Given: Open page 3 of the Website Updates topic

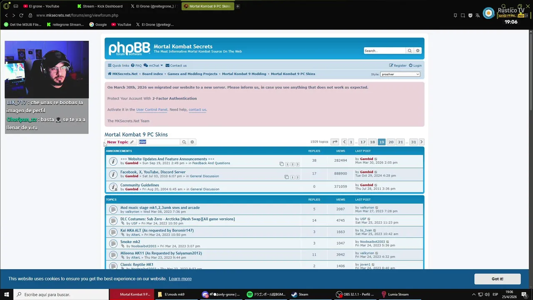Looking at the screenshot, I should tap(297, 165).
